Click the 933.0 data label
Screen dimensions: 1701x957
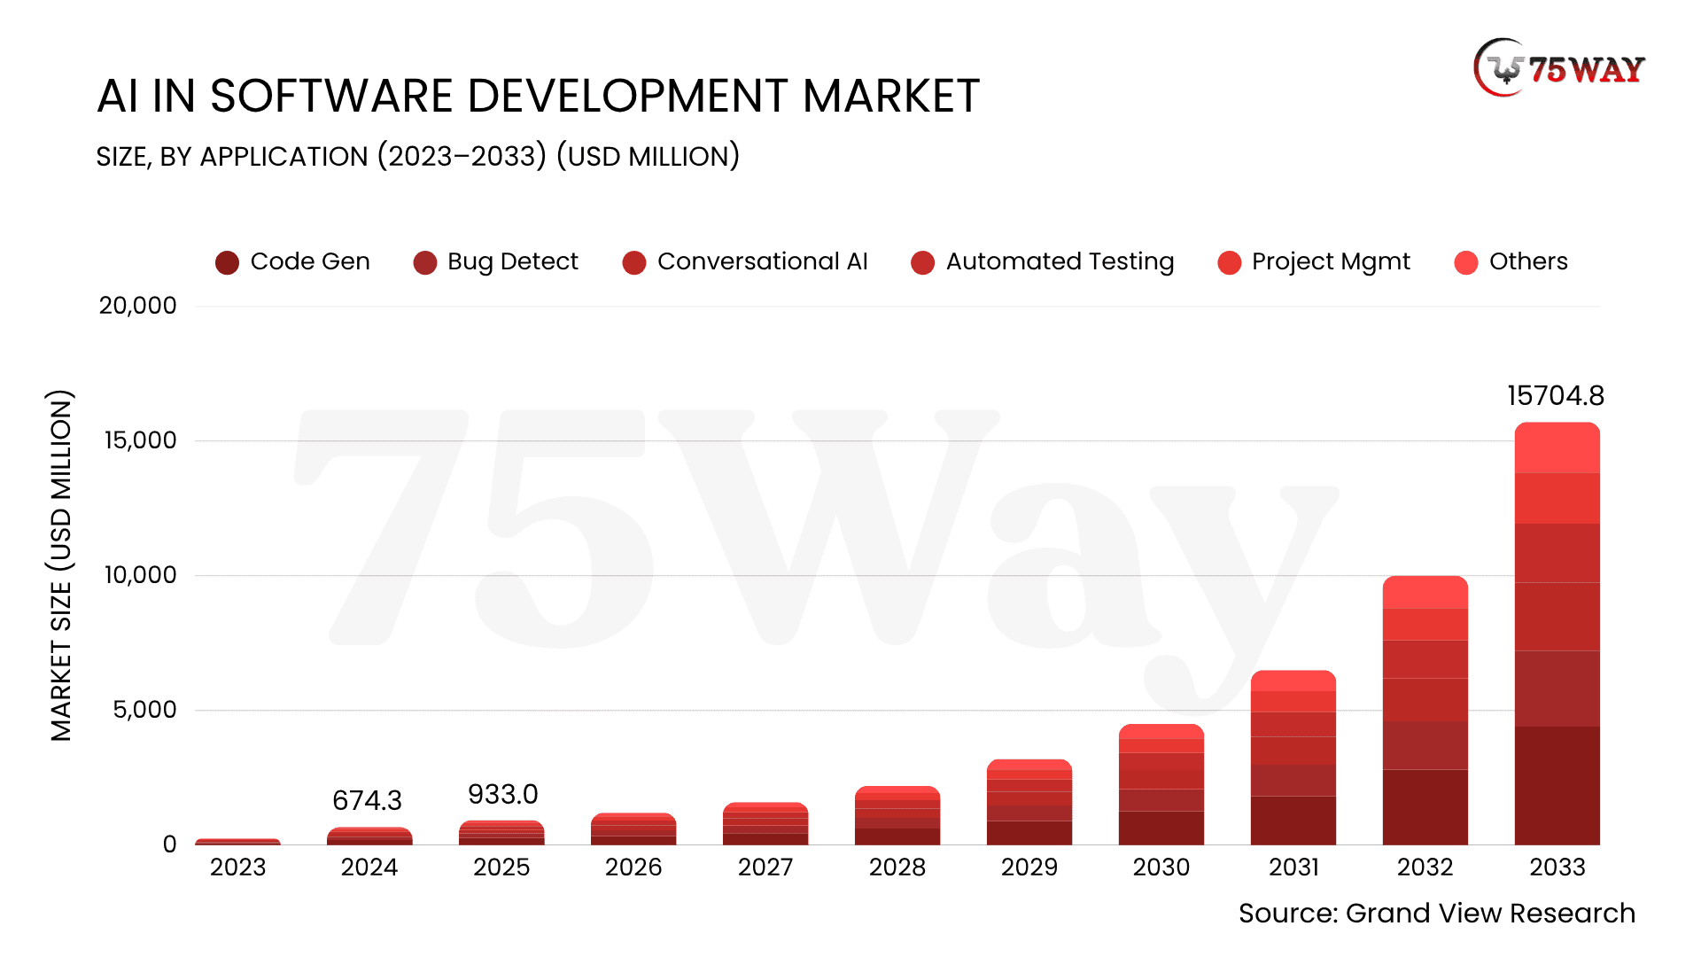tap(502, 794)
